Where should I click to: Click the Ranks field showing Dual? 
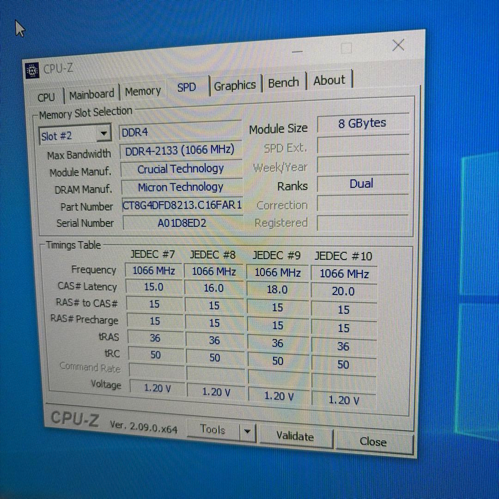pos(362,184)
